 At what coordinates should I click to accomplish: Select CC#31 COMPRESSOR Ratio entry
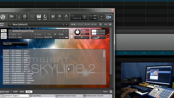point(17,76)
